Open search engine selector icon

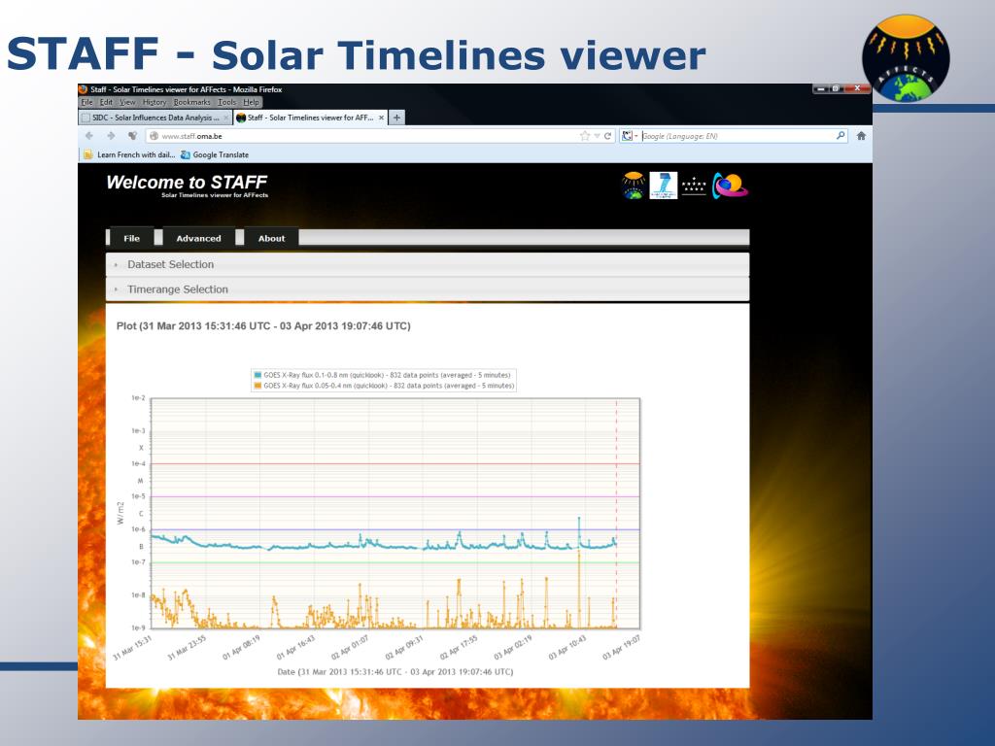point(629,136)
